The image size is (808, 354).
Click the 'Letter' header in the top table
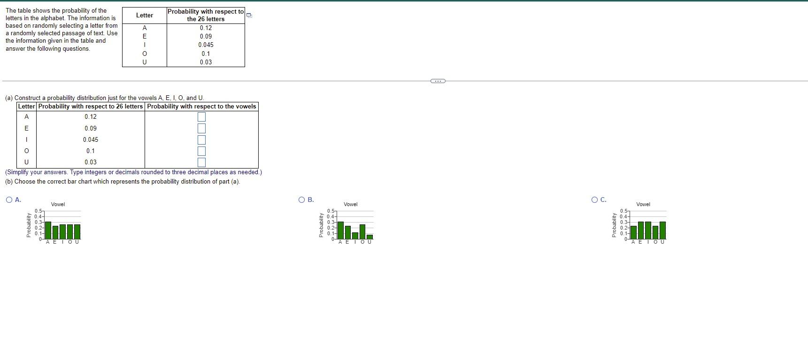(x=145, y=15)
